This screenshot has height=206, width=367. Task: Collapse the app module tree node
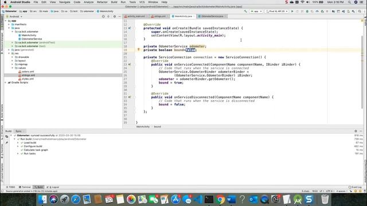(x=6, y=21)
